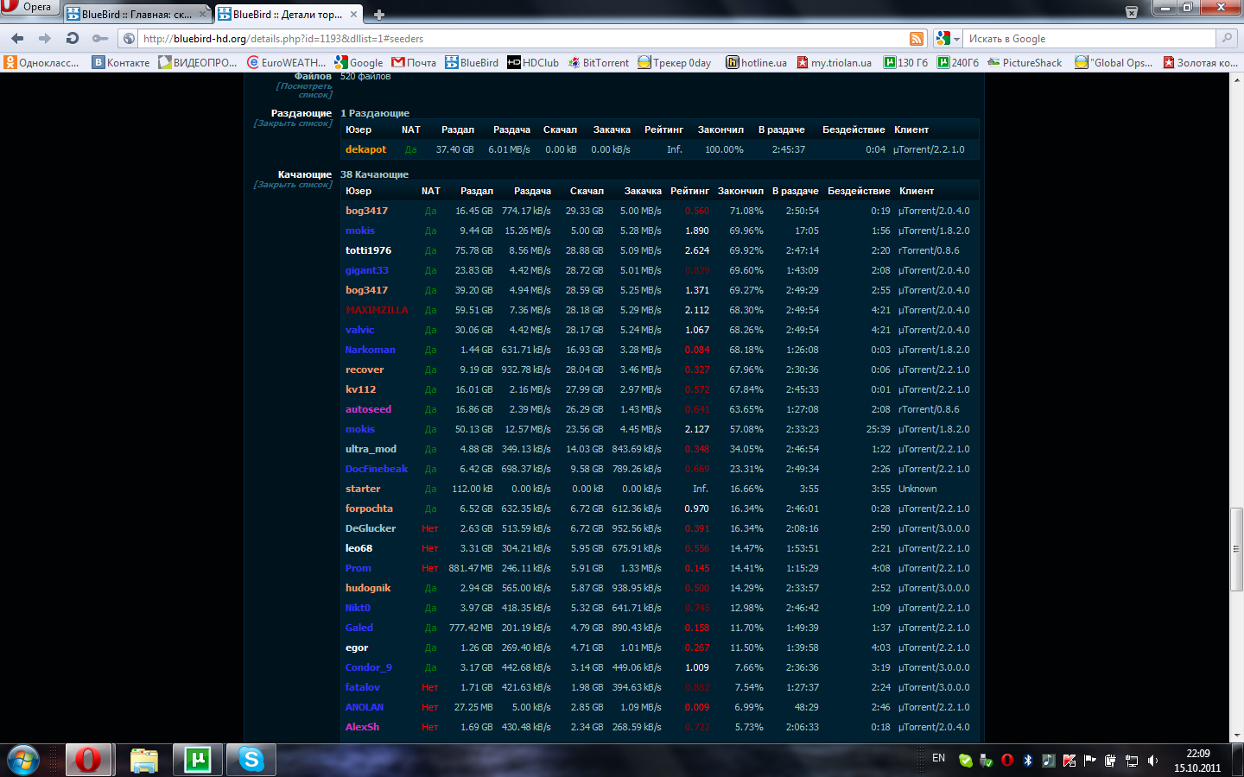Click the Искать в Google search field
1244x777 pixels.
1090,39
